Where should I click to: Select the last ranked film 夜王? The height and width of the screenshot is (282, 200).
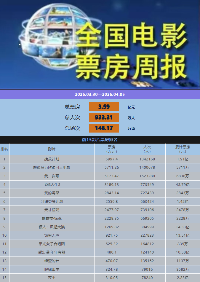tap(52, 278)
